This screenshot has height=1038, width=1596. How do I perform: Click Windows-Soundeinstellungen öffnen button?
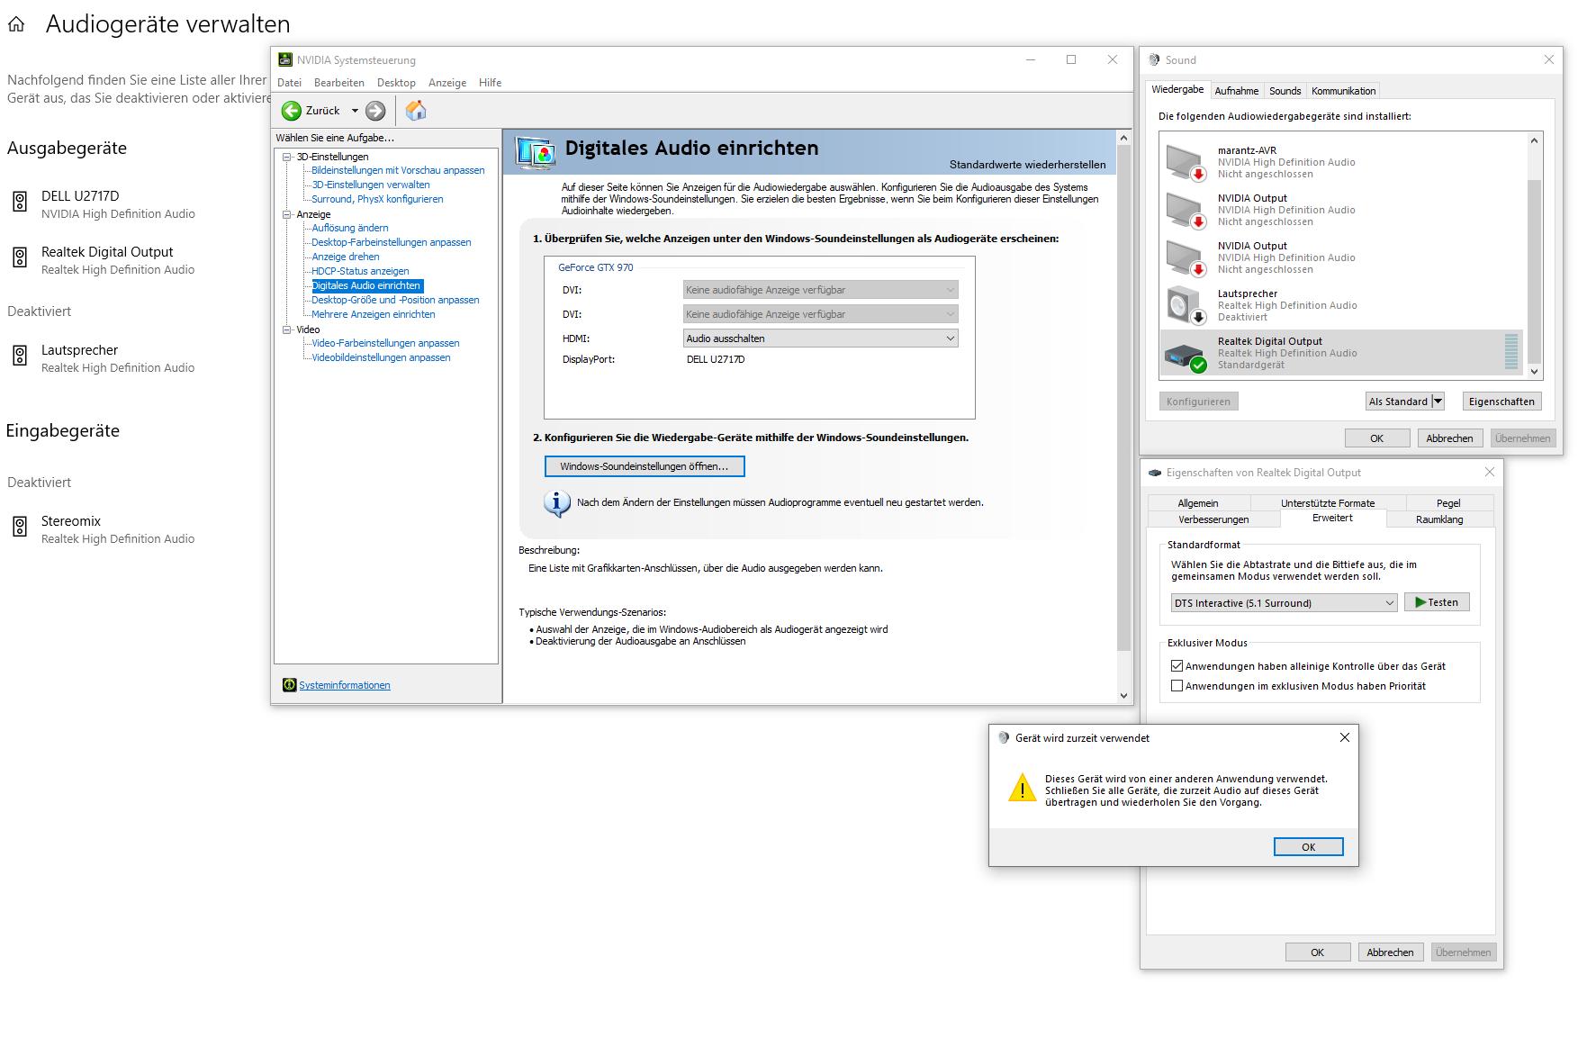pyautogui.click(x=645, y=466)
